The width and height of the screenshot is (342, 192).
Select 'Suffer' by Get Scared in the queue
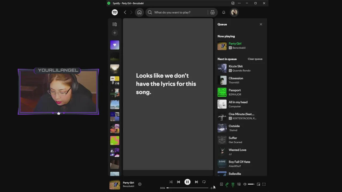(240, 140)
